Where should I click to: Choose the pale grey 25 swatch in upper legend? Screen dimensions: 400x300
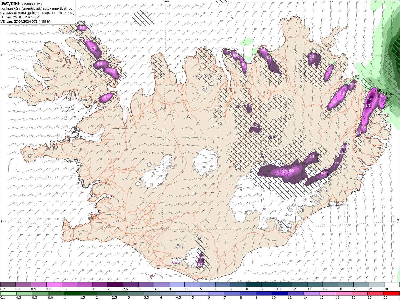(376, 285)
